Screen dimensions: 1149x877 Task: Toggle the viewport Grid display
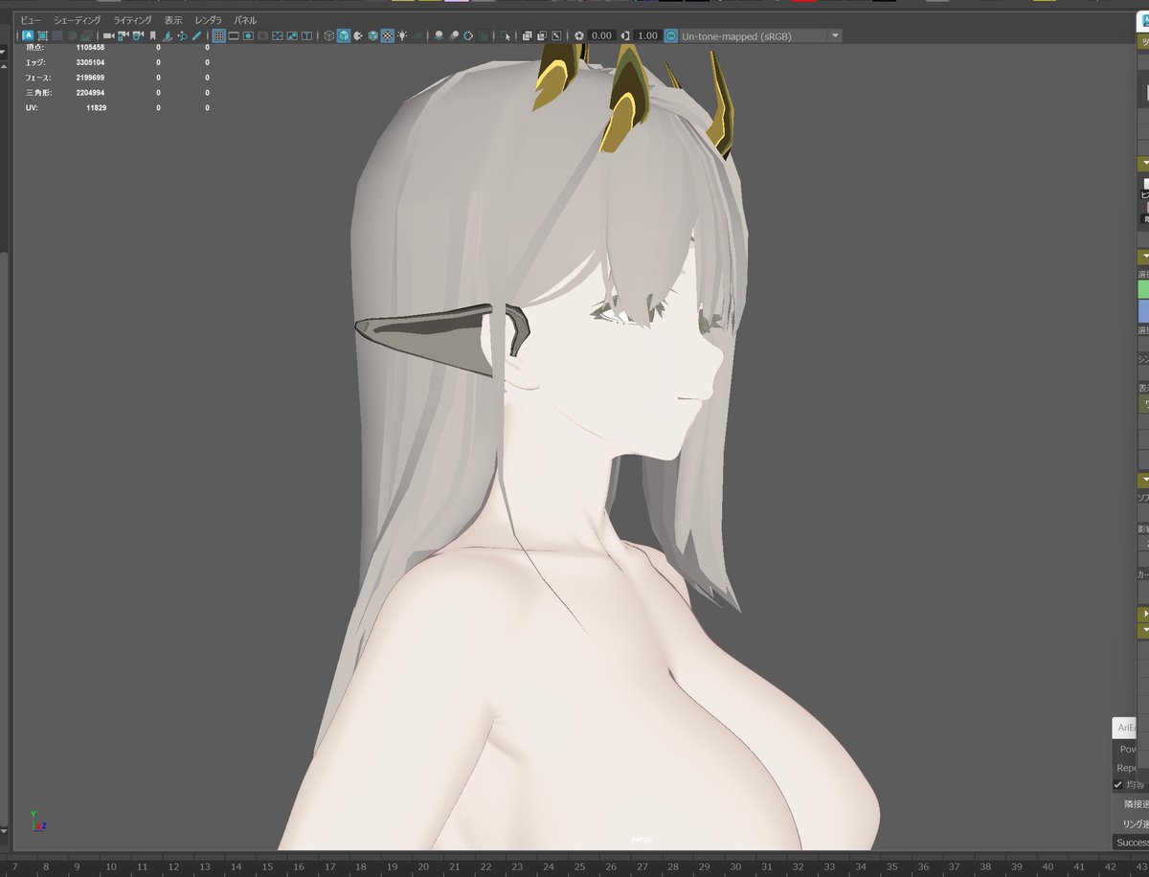218,35
